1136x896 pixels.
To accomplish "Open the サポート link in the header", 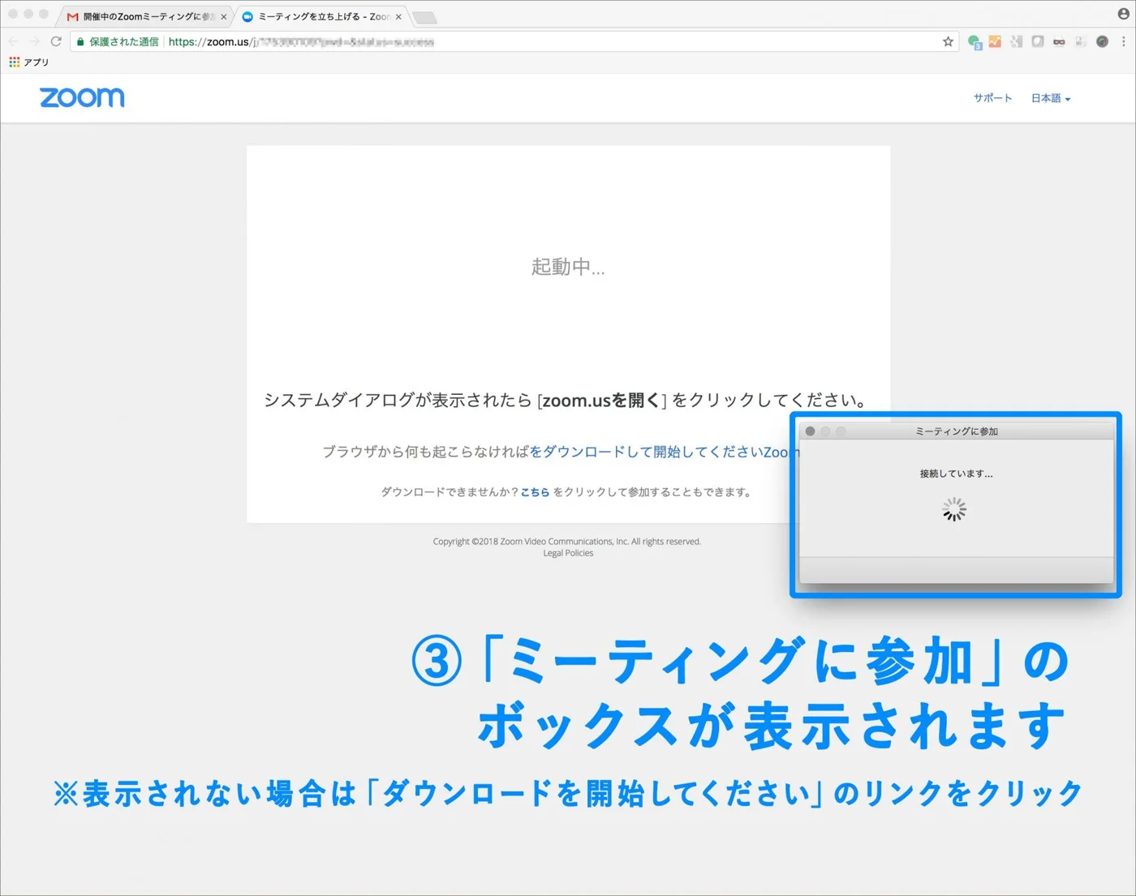I will 993,98.
